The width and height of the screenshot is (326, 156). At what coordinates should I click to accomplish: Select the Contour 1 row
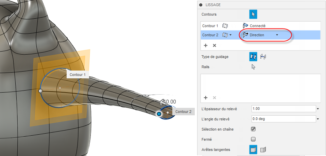pos(260,26)
